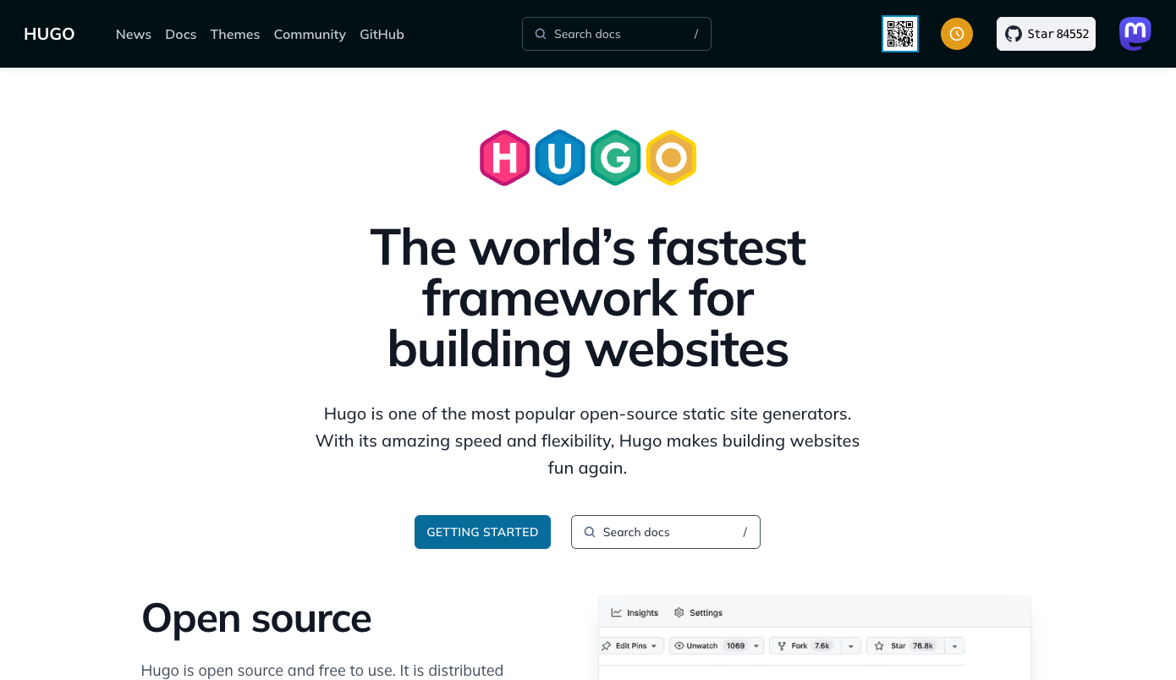Open the News menu item
Image resolution: width=1176 pixels, height=680 pixels.
pos(134,34)
